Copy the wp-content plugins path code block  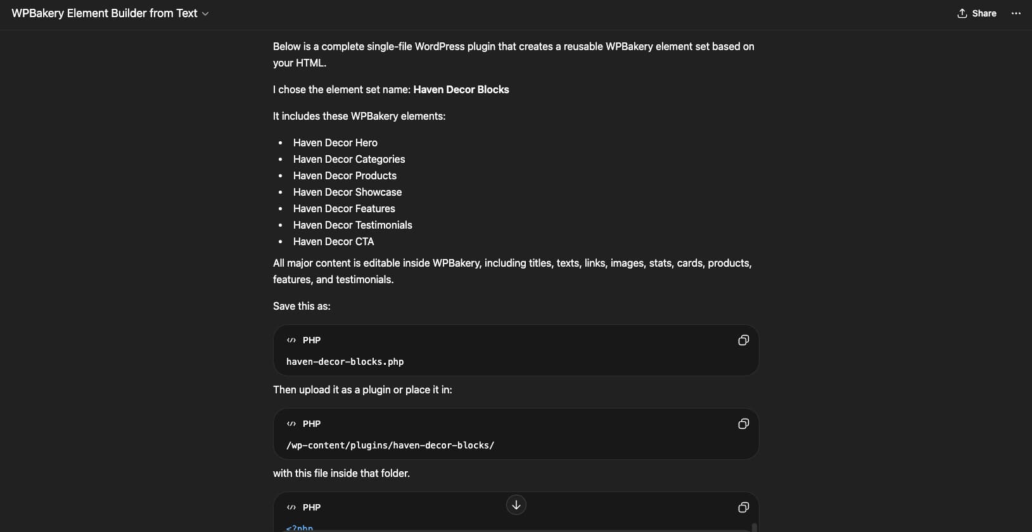[743, 424]
